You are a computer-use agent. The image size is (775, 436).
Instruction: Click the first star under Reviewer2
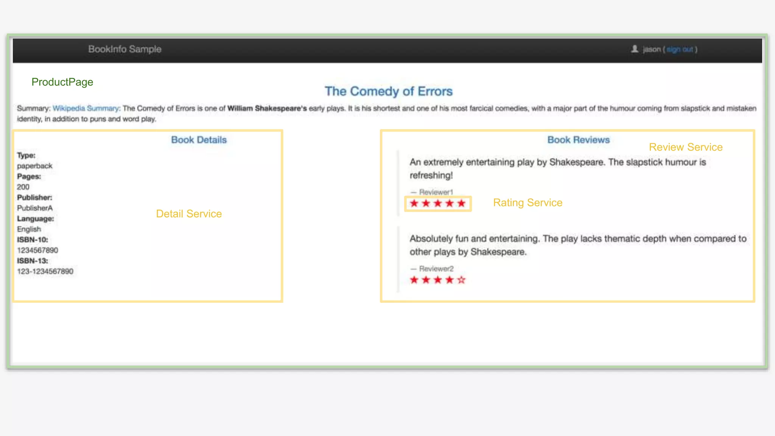coord(414,280)
